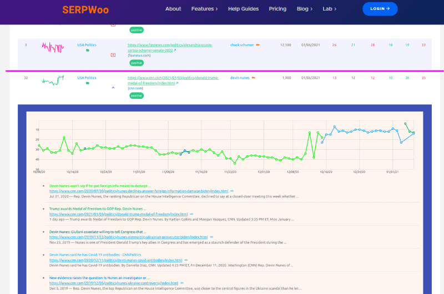The image size is (444, 294).
Task: Click the rank number 32 cell
Action: [x=26, y=78]
